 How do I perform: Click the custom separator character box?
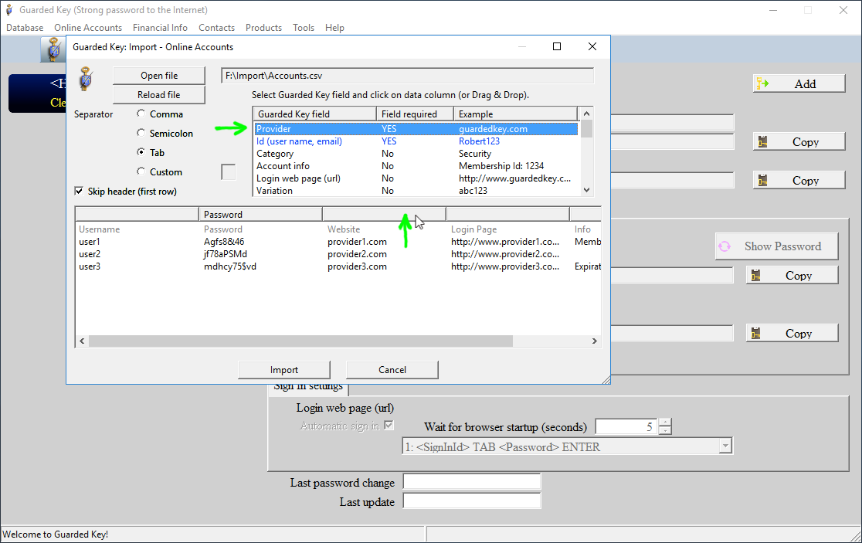pyautogui.click(x=228, y=172)
